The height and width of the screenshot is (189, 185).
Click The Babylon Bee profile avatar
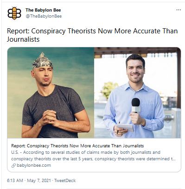tap(14, 13)
